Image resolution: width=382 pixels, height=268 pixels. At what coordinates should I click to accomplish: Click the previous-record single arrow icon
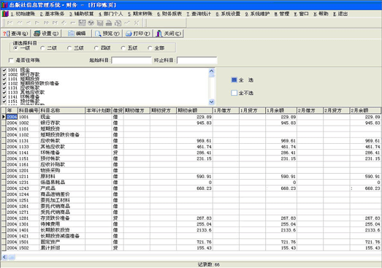[x=28, y=23]
